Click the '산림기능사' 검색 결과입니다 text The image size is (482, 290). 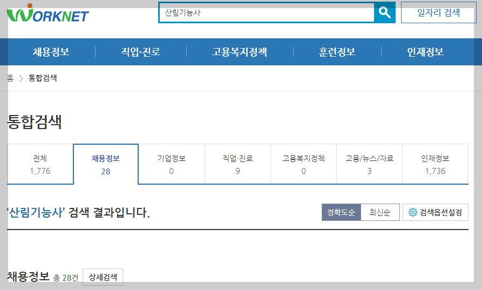[78, 212]
